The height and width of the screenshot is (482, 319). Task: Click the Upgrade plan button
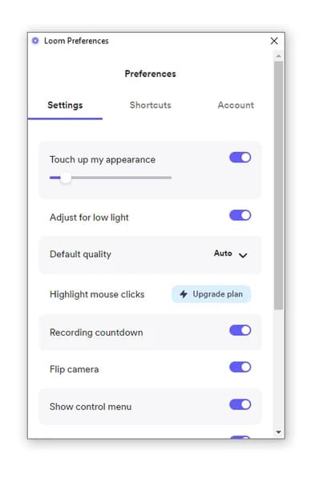(212, 294)
